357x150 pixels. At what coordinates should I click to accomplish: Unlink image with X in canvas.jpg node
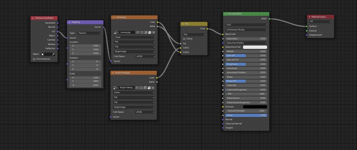[153, 32]
